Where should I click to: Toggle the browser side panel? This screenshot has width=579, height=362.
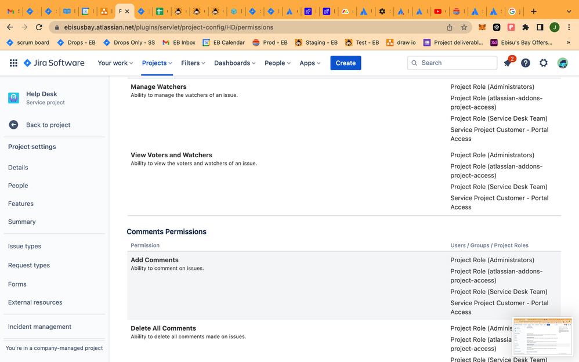tap(540, 27)
